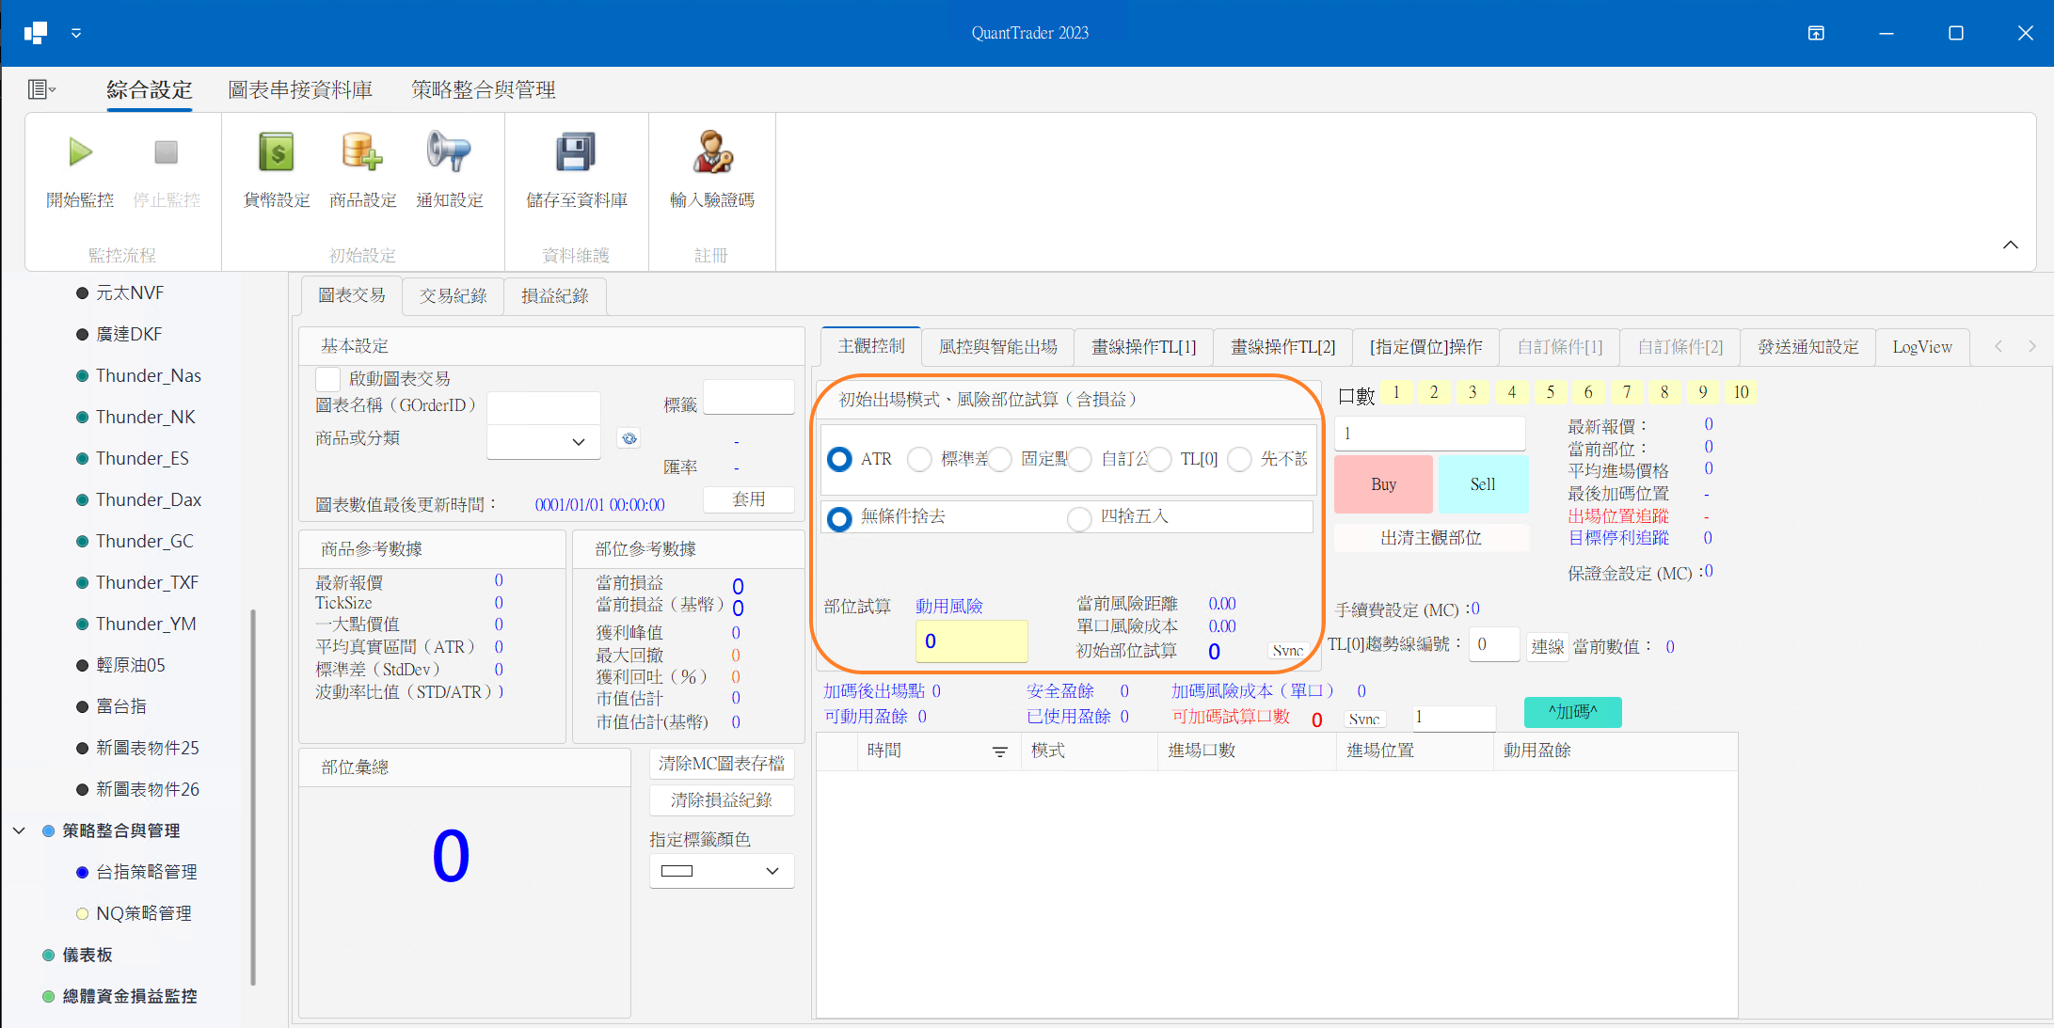This screenshot has width=2054, height=1028.
Task: Open the 圖表串接資料庫 menu
Action: point(299,89)
